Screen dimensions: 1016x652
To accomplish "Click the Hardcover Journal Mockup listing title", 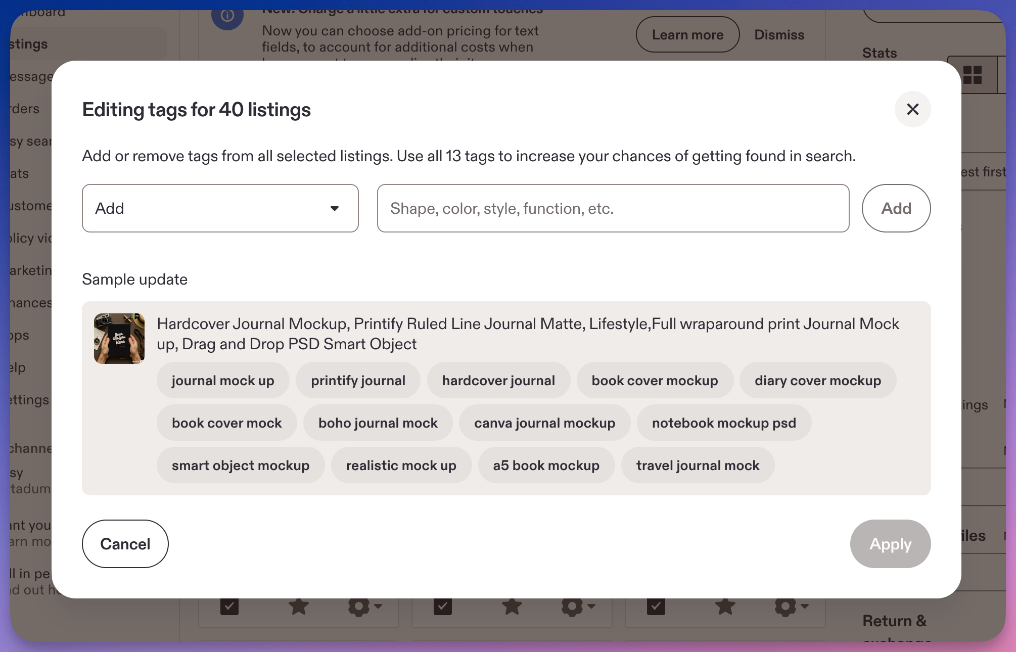I will pos(528,334).
